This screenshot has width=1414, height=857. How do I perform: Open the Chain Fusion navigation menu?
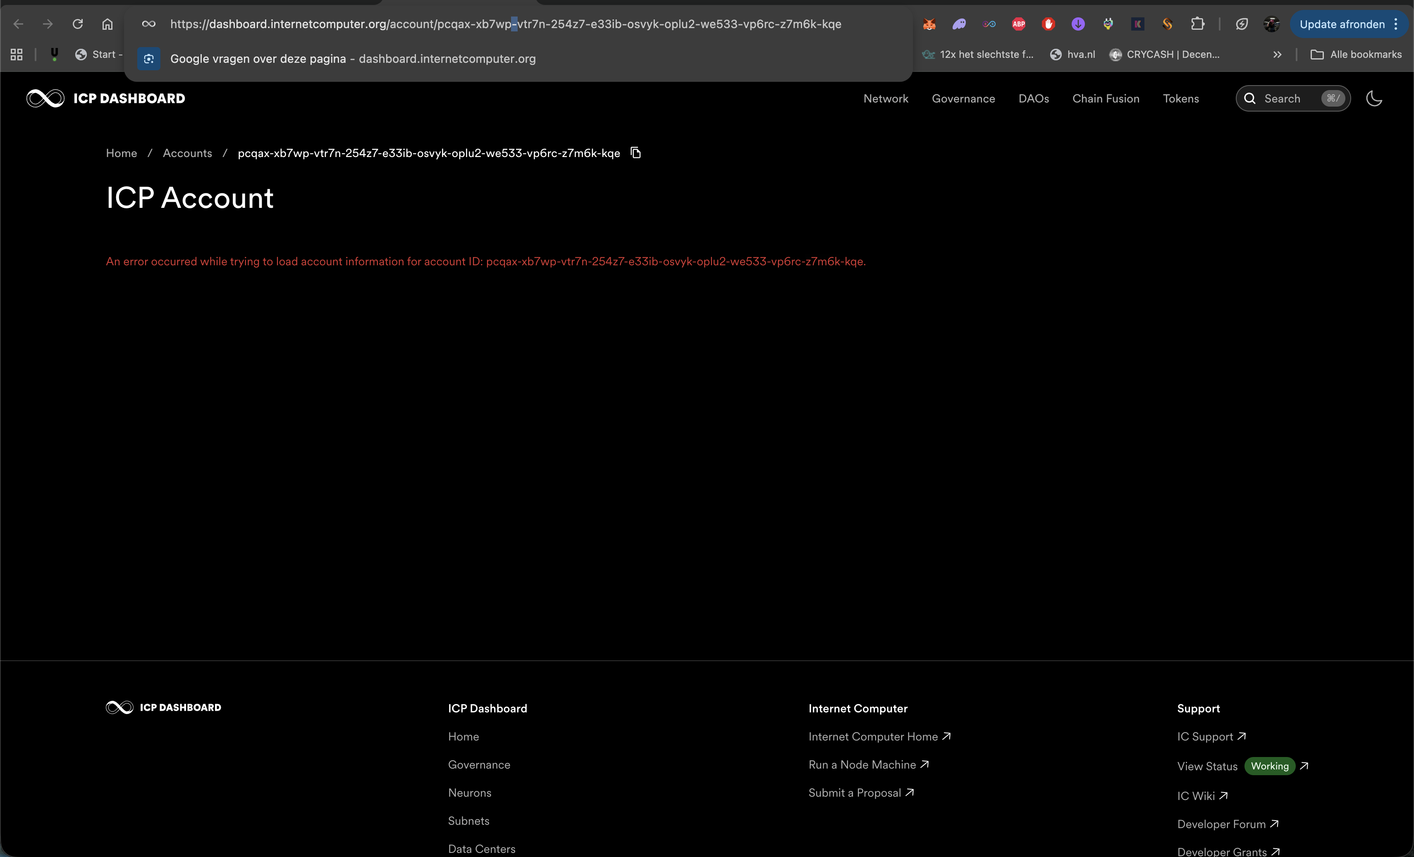click(1105, 99)
